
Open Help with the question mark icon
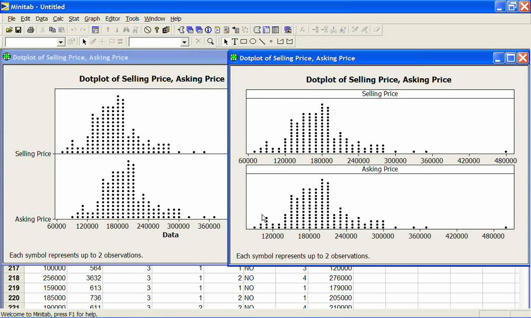(157, 30)
